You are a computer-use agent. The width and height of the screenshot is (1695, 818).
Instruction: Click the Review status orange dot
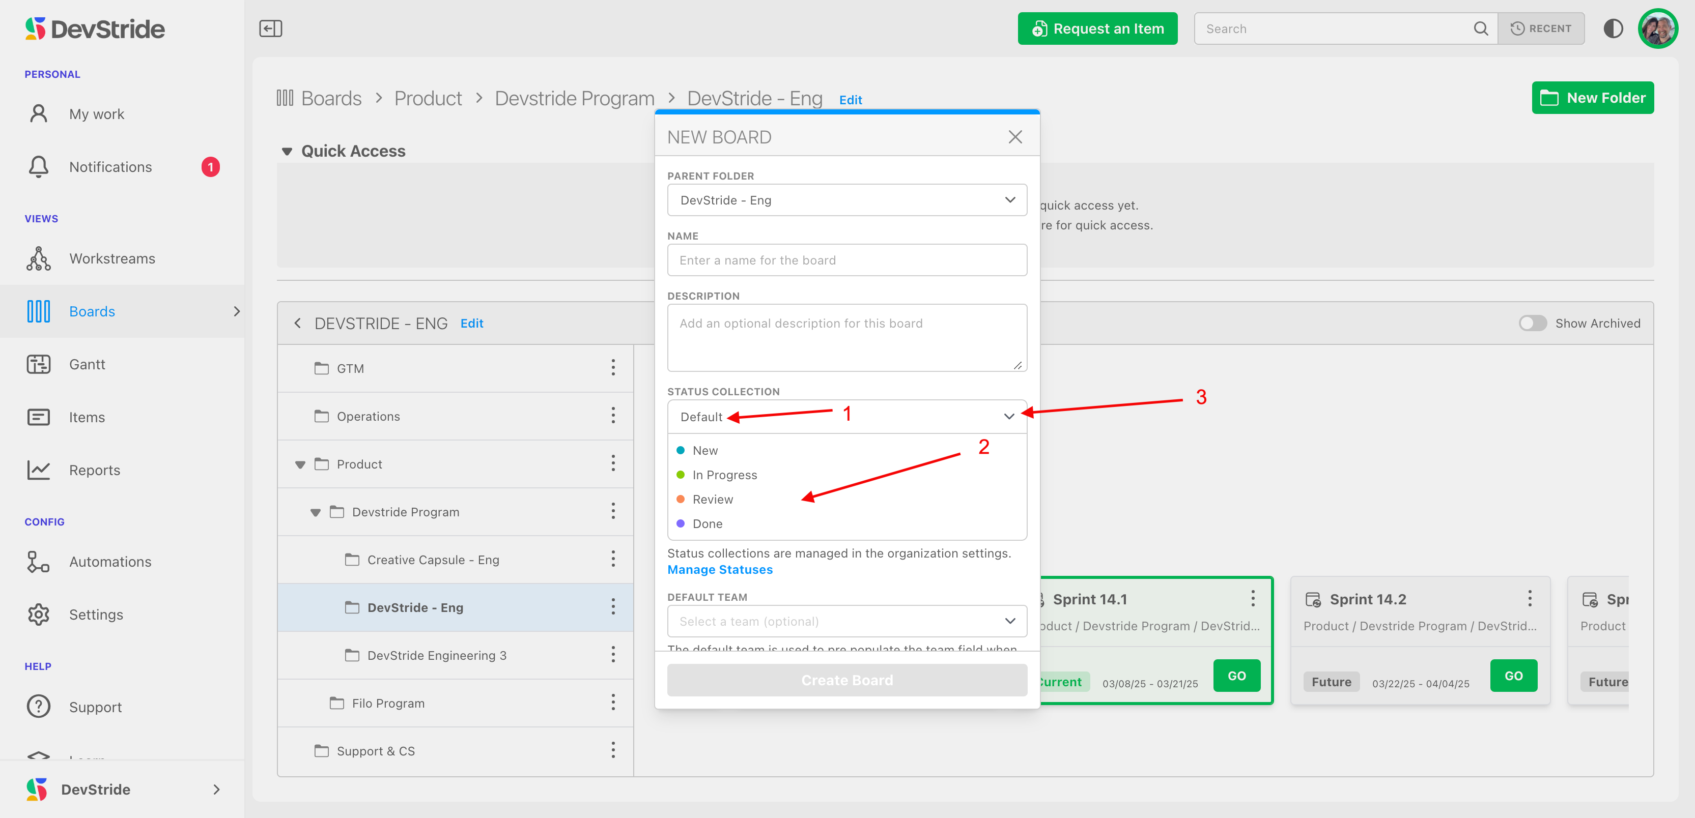[x=681, y=499]
